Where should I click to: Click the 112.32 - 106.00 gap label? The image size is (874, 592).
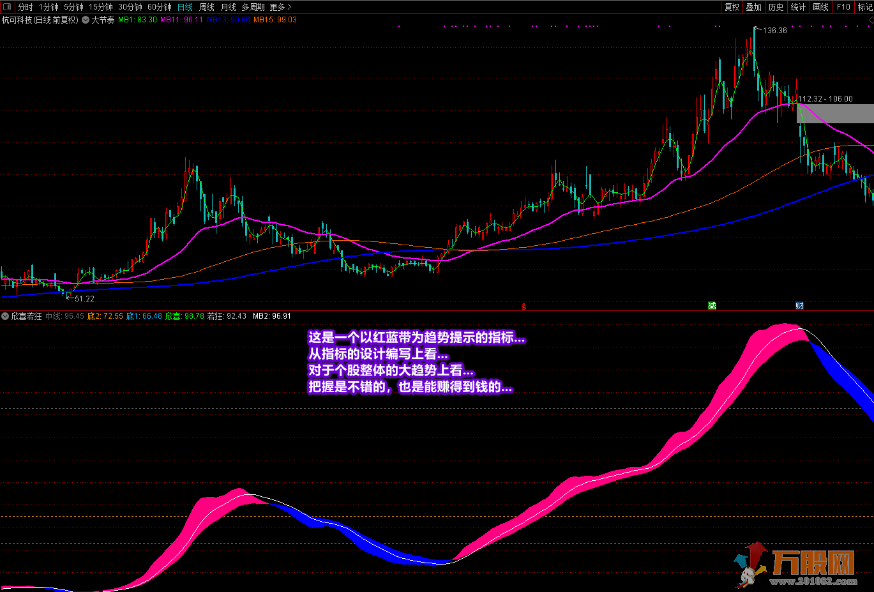(825, 99)
